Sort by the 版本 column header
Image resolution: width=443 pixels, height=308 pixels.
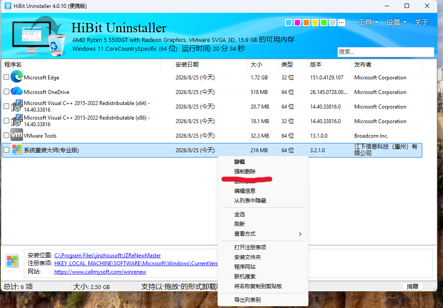tap(316, 65)
